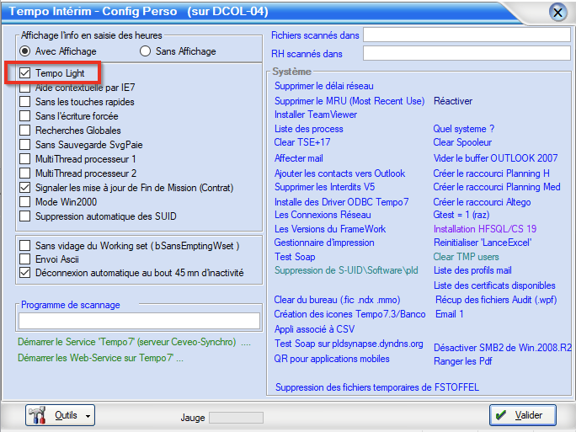Click the Test Soap link
Viewport: 576px width, 432px height.
click(295, 257)
